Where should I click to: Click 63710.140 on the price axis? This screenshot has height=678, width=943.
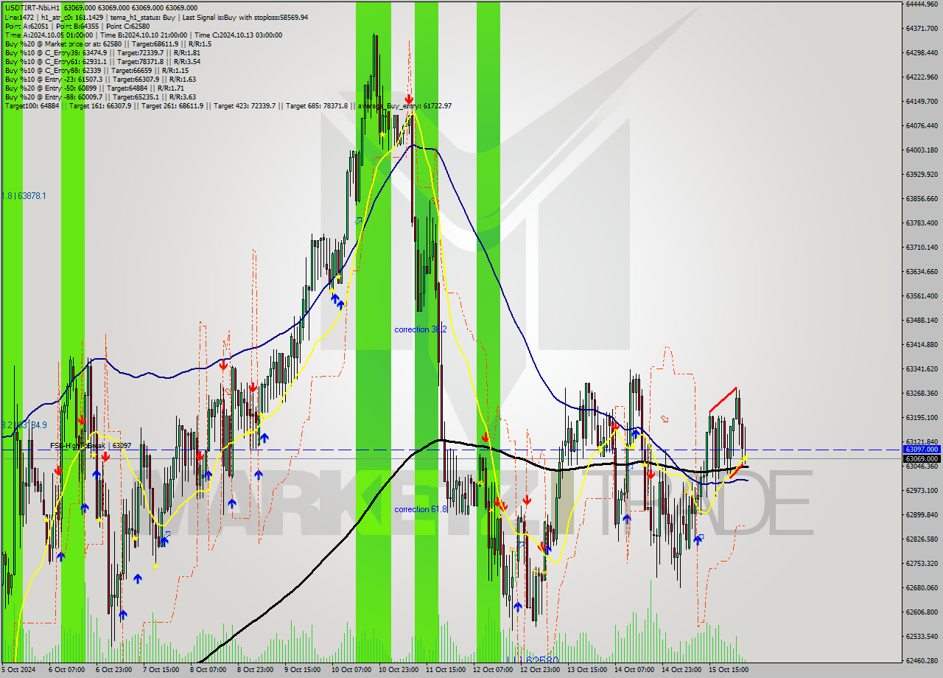[x=922, y=247]
